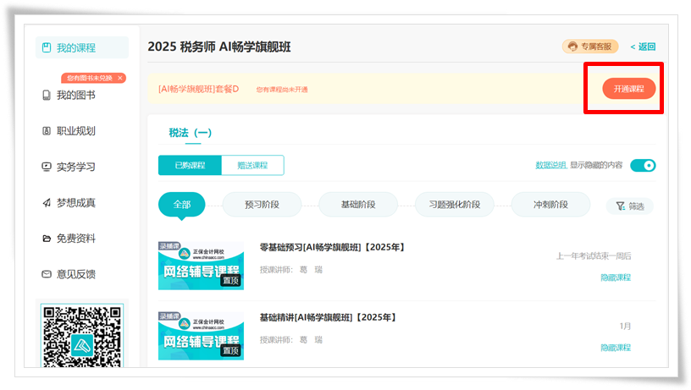Go to 职业规划 section
The width and height of the screenshot is (691, 390).
click(75, 131)
